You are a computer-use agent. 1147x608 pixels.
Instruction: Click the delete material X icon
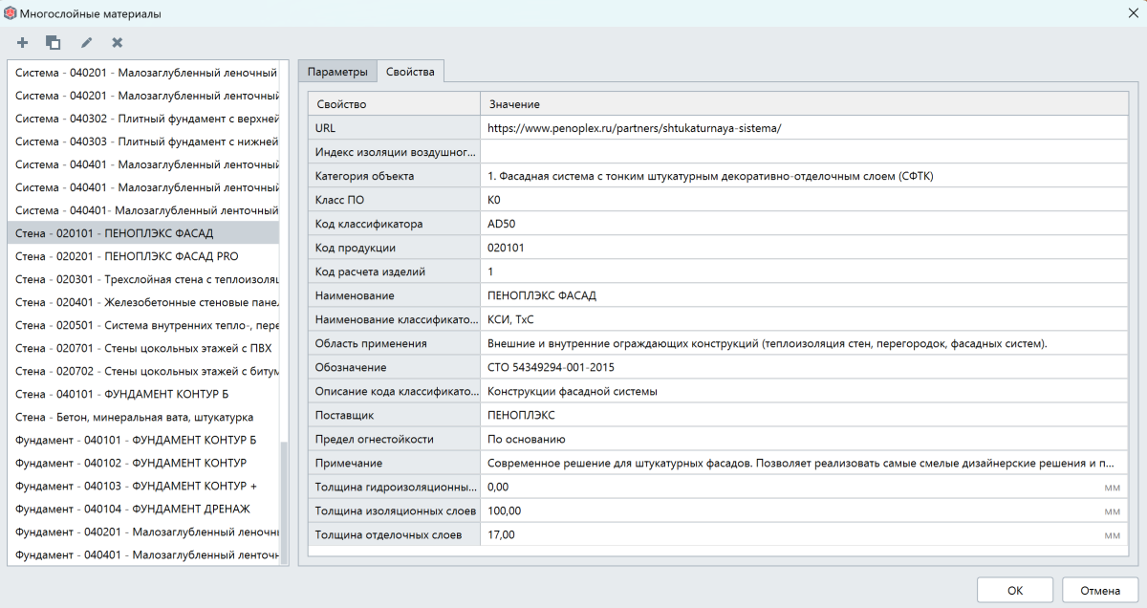pos(117,43)
